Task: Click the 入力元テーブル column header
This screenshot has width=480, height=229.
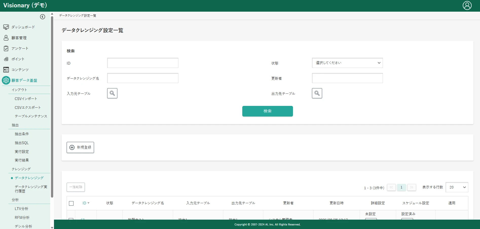Action: (198, 203)
